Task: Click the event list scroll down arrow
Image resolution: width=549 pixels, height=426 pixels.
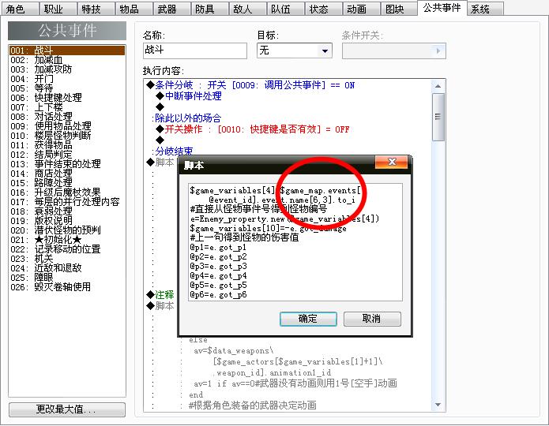Action: (x=438, y=405)
